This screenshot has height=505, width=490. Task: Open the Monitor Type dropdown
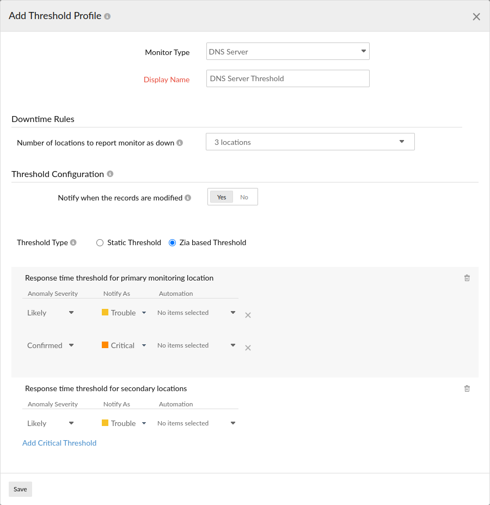[287, 52]
